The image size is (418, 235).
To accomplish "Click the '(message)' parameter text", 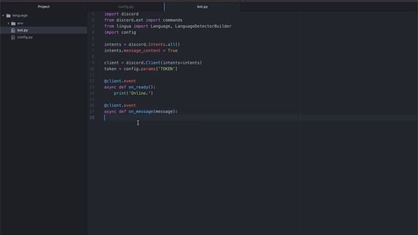I will (x=164, y=112).
